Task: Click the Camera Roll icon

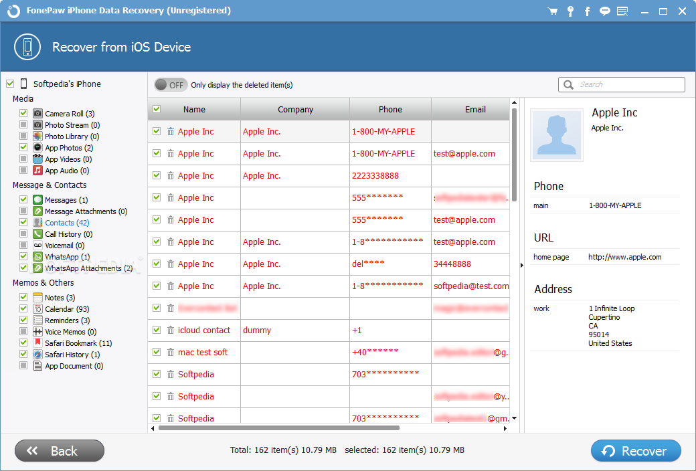Action: (x=37, y=114)
